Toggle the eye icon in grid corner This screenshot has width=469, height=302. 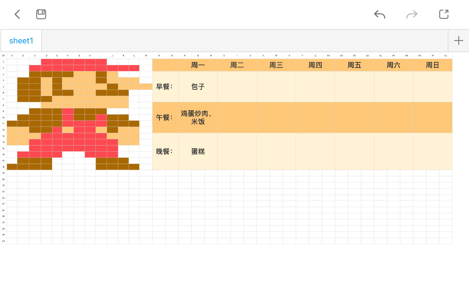point(3,55)
